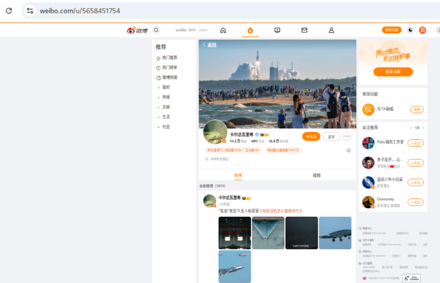
Task: Open the three-dots more options menu
Action: point(347,137)
